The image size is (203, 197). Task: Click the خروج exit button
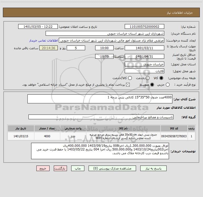(43, 168)
